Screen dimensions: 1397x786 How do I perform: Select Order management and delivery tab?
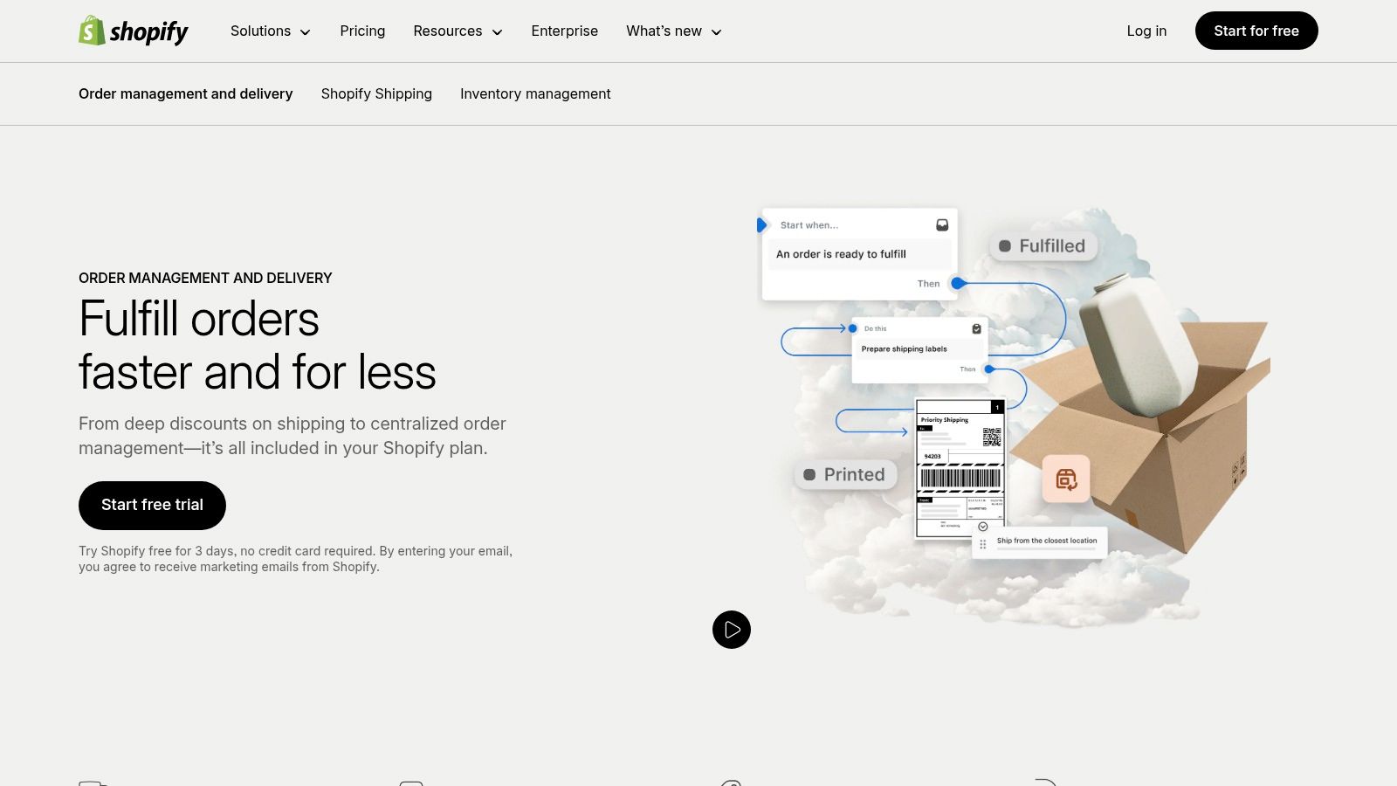click(x=186, y=93)
